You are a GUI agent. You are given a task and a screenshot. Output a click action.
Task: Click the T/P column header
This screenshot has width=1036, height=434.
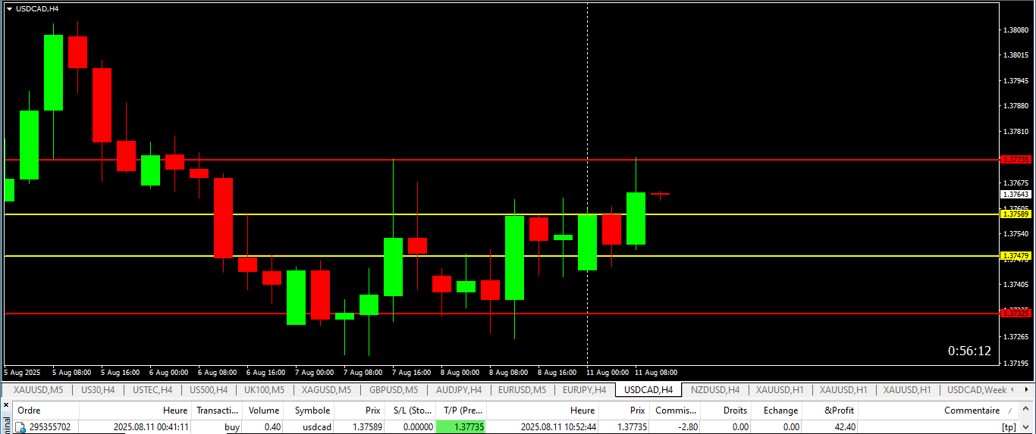(x=463, y=411)
